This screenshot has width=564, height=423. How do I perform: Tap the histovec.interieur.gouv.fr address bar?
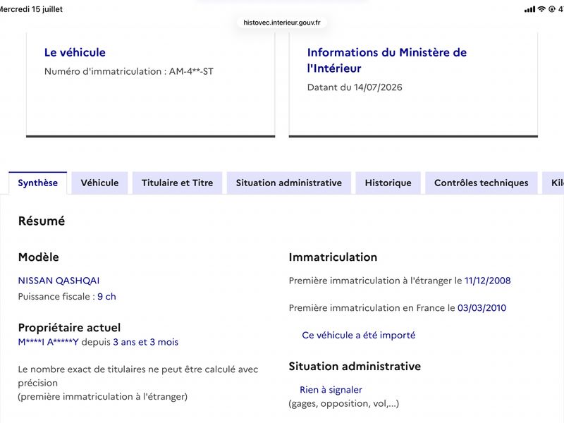pos(281,23)
